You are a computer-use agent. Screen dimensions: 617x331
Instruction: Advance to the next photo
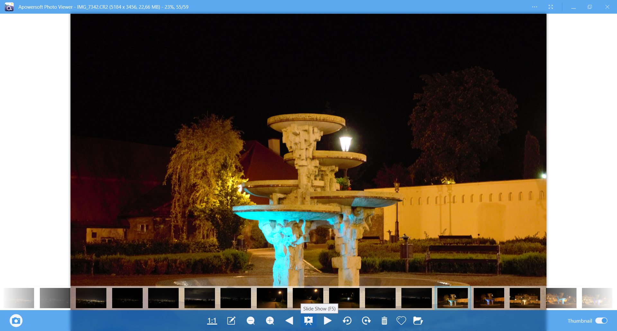pyautogui.click(x=328, y=320)
